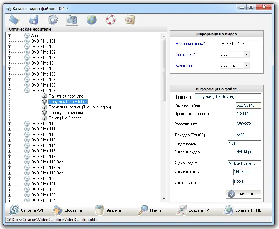Click the film strip toolbar icon
This screenshot has height=229, width=279.
(130, 20)
